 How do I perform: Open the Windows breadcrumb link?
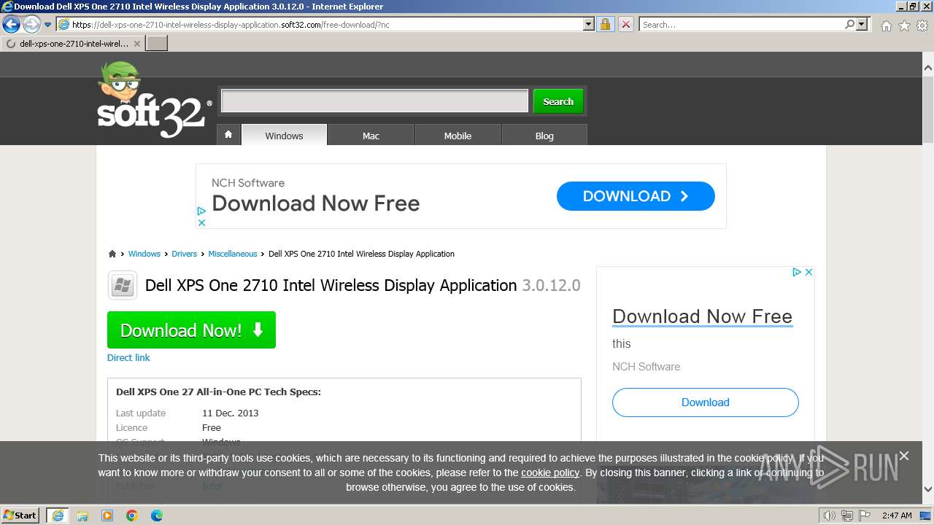tap(144, 254)
